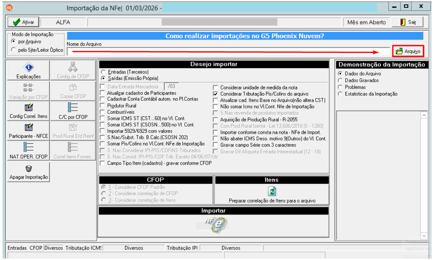
Task: Toggle Combustíveis checkbox
Action: [103, 112]
